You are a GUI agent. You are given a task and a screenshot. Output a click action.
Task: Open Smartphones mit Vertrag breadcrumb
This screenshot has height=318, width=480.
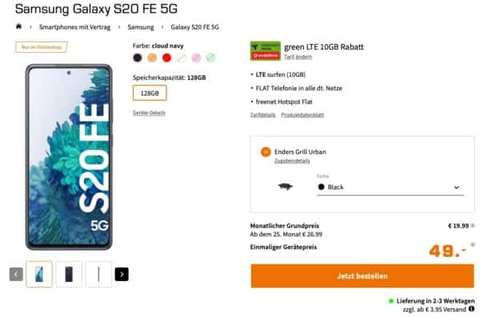(74, 27)
